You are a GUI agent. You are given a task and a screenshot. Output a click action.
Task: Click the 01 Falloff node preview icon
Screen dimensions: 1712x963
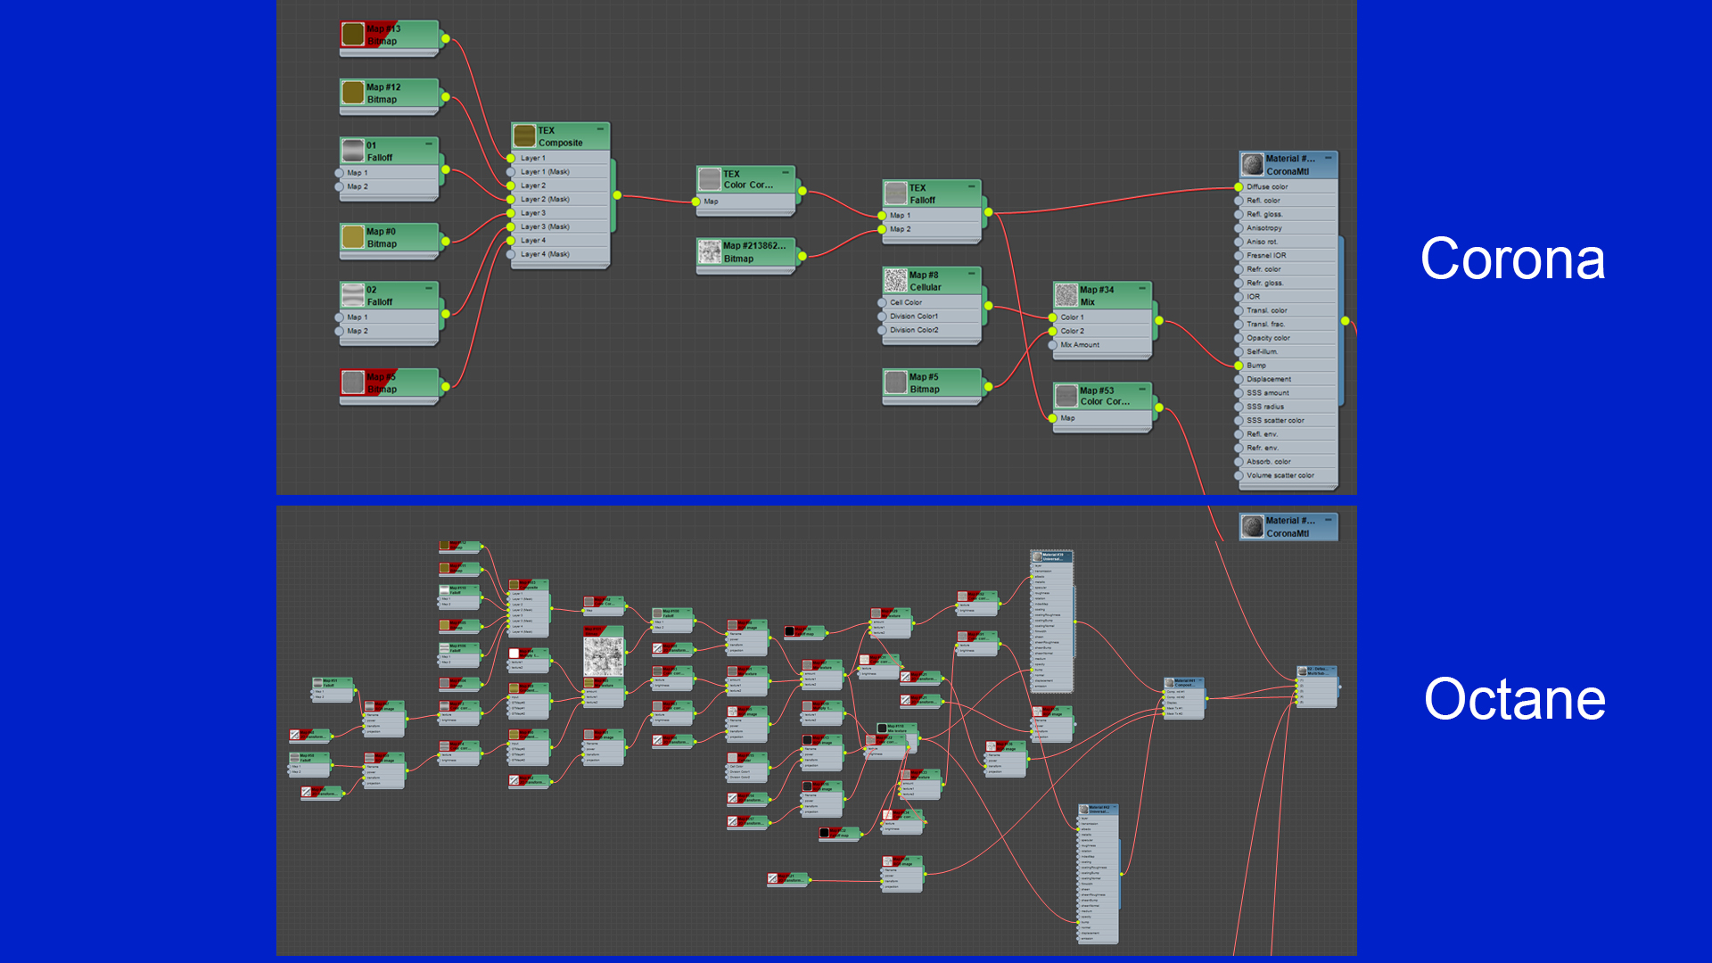pos(353,151)
